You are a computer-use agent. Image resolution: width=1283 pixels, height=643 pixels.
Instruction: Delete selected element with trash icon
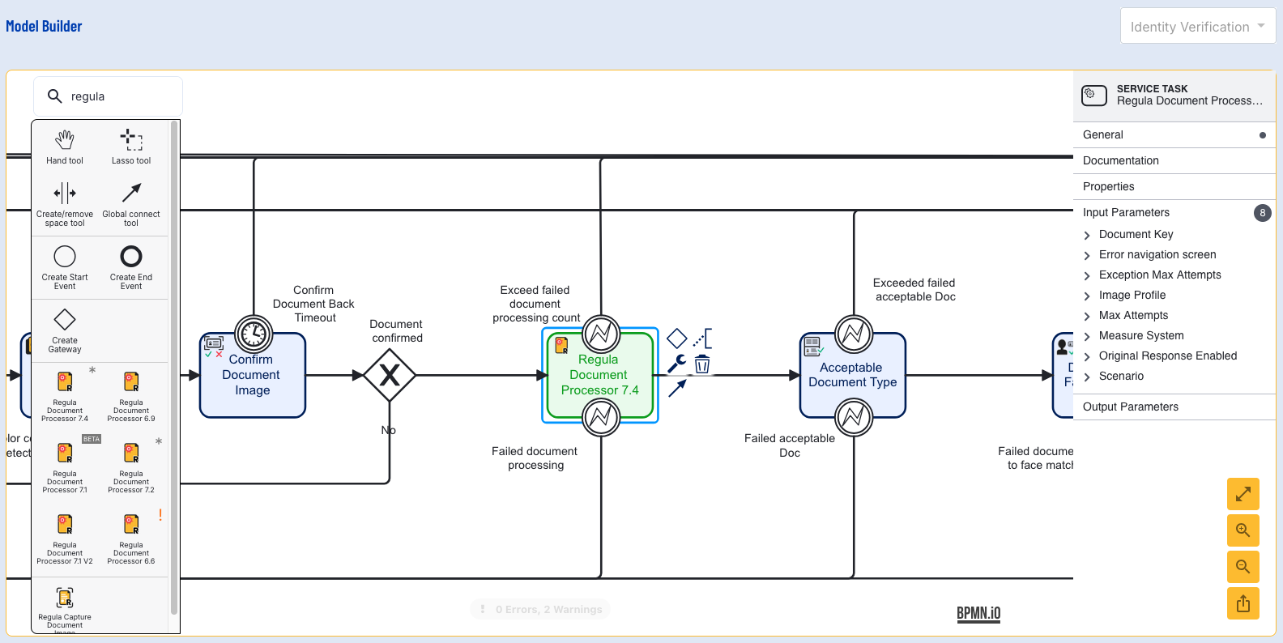pos(702,364)
